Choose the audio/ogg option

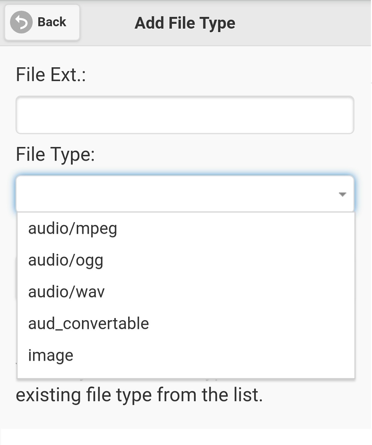coord(66,260)
